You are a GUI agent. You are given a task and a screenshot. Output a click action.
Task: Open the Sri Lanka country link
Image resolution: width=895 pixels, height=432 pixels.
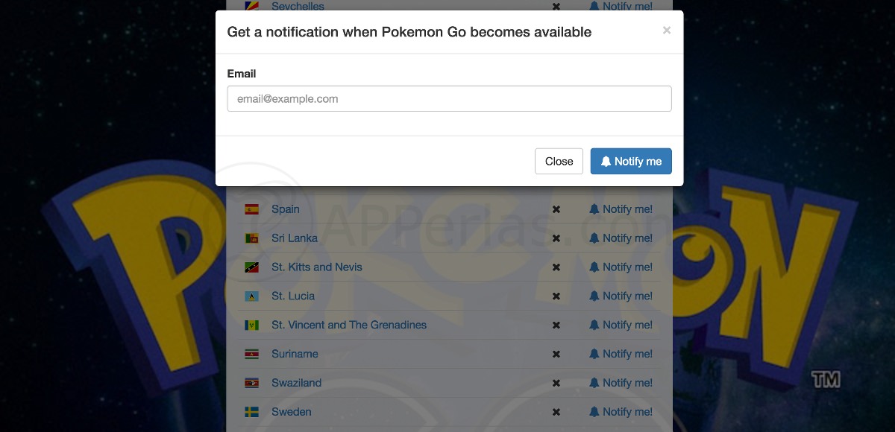point(295,238)
